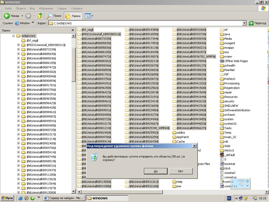Close the delete confirmation dialog
The width and height of the screenshot is (269, 202).
tap(194, 146)
